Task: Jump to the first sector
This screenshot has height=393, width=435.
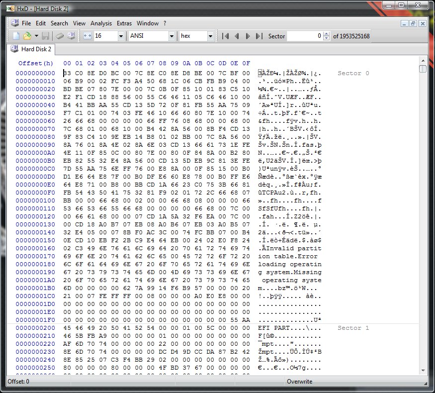Action: (225, 36)
